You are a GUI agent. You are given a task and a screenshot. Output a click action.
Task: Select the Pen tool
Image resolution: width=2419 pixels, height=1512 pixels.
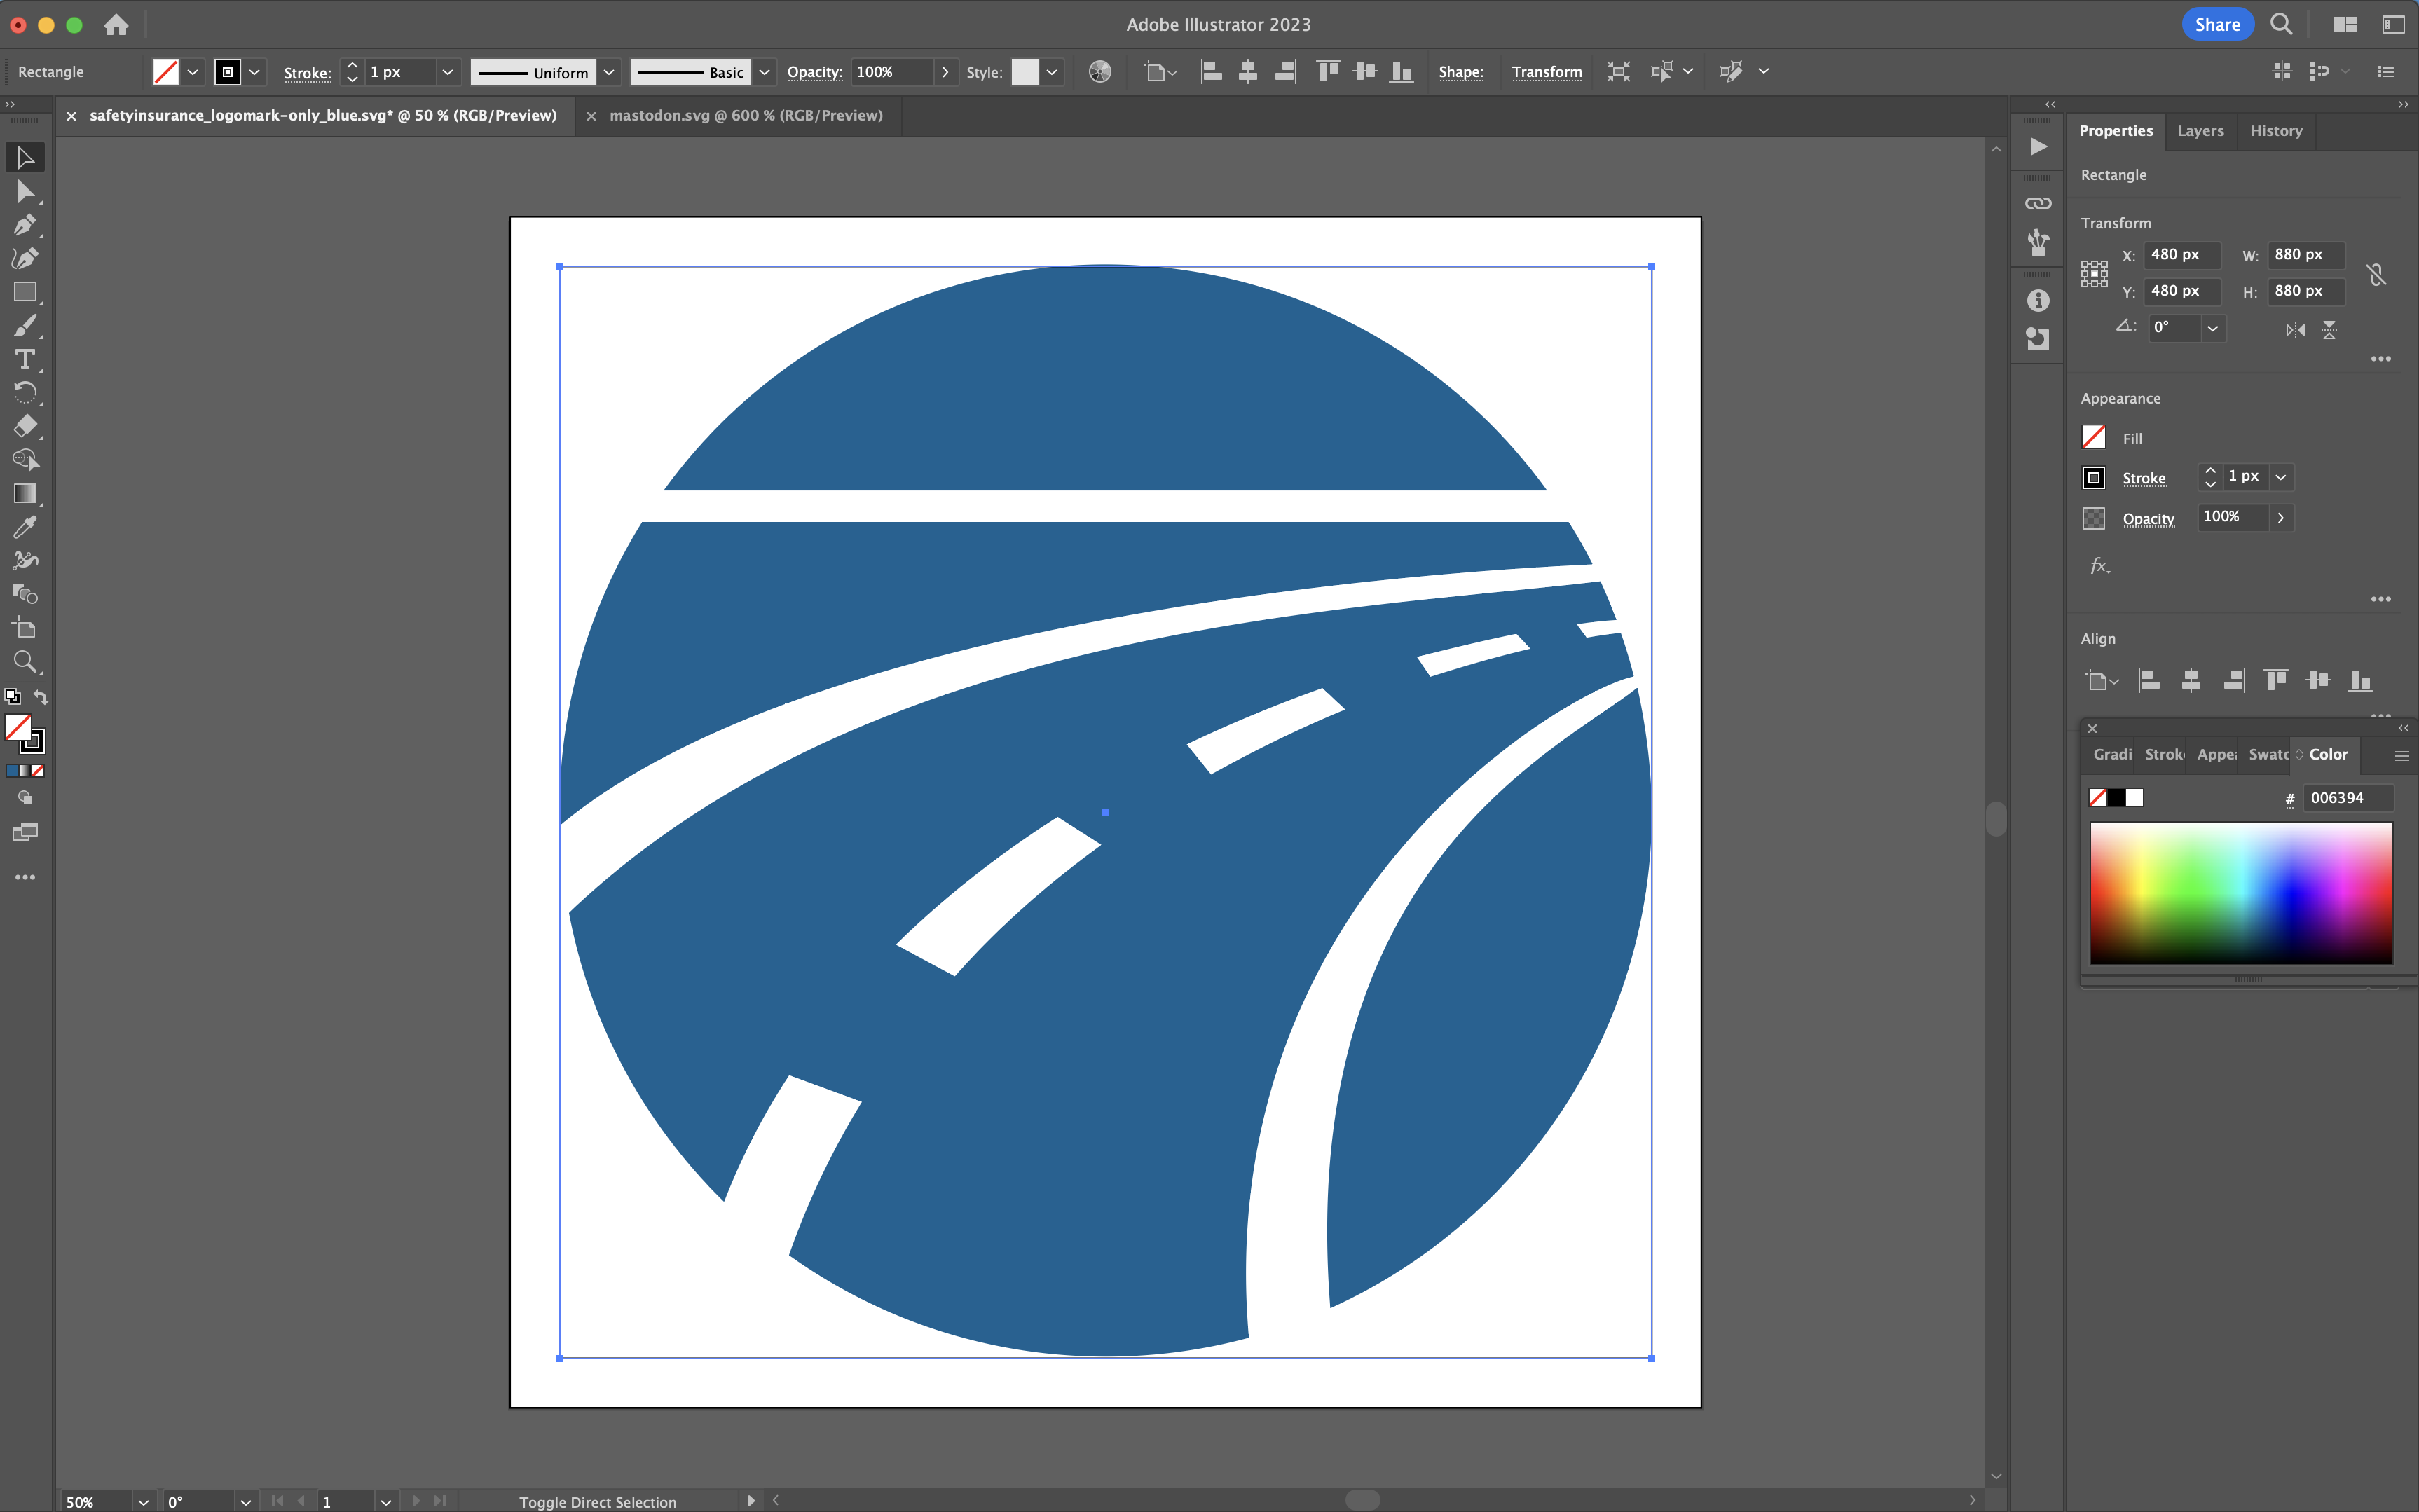[25, 225]
